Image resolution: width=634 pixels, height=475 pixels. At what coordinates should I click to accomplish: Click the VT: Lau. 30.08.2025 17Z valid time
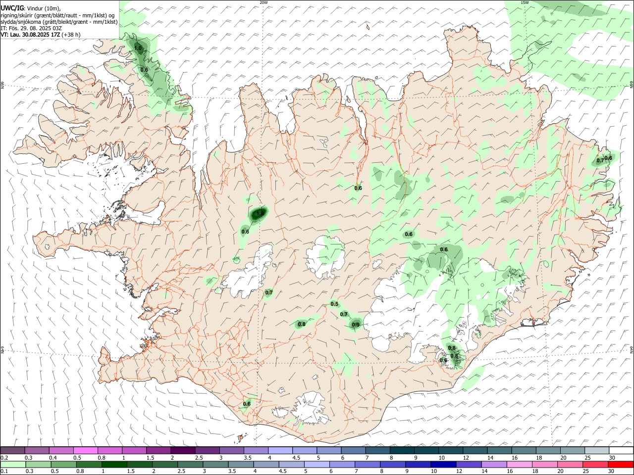pyautogui.click(x=31, y=35)
